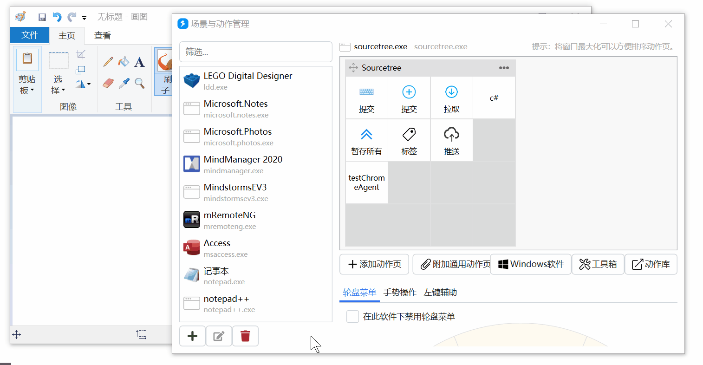Screen dimensions: 703x365
Task: Select mRemoteNG in the app list
Action: click(256, 220)
